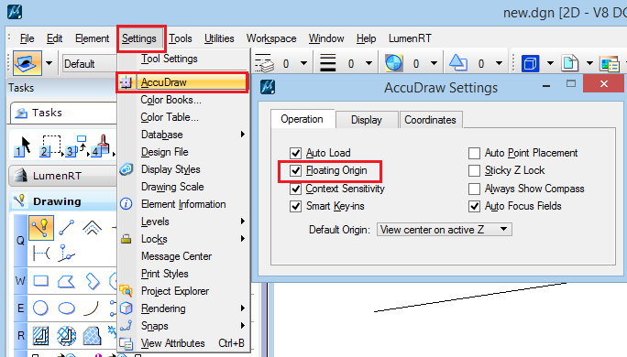The height and width of the screenshot is (357, 627).
Task: Open the File menu
Action: click(x=27, y=38)
